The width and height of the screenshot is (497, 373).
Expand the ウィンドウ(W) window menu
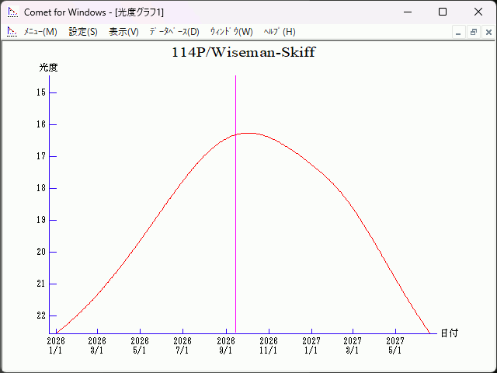[x=231, y=32]
